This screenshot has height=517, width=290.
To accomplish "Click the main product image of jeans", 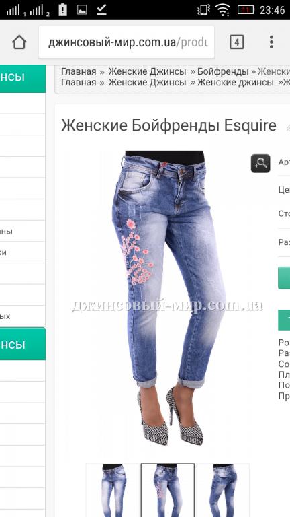I will tap(168, 298).
